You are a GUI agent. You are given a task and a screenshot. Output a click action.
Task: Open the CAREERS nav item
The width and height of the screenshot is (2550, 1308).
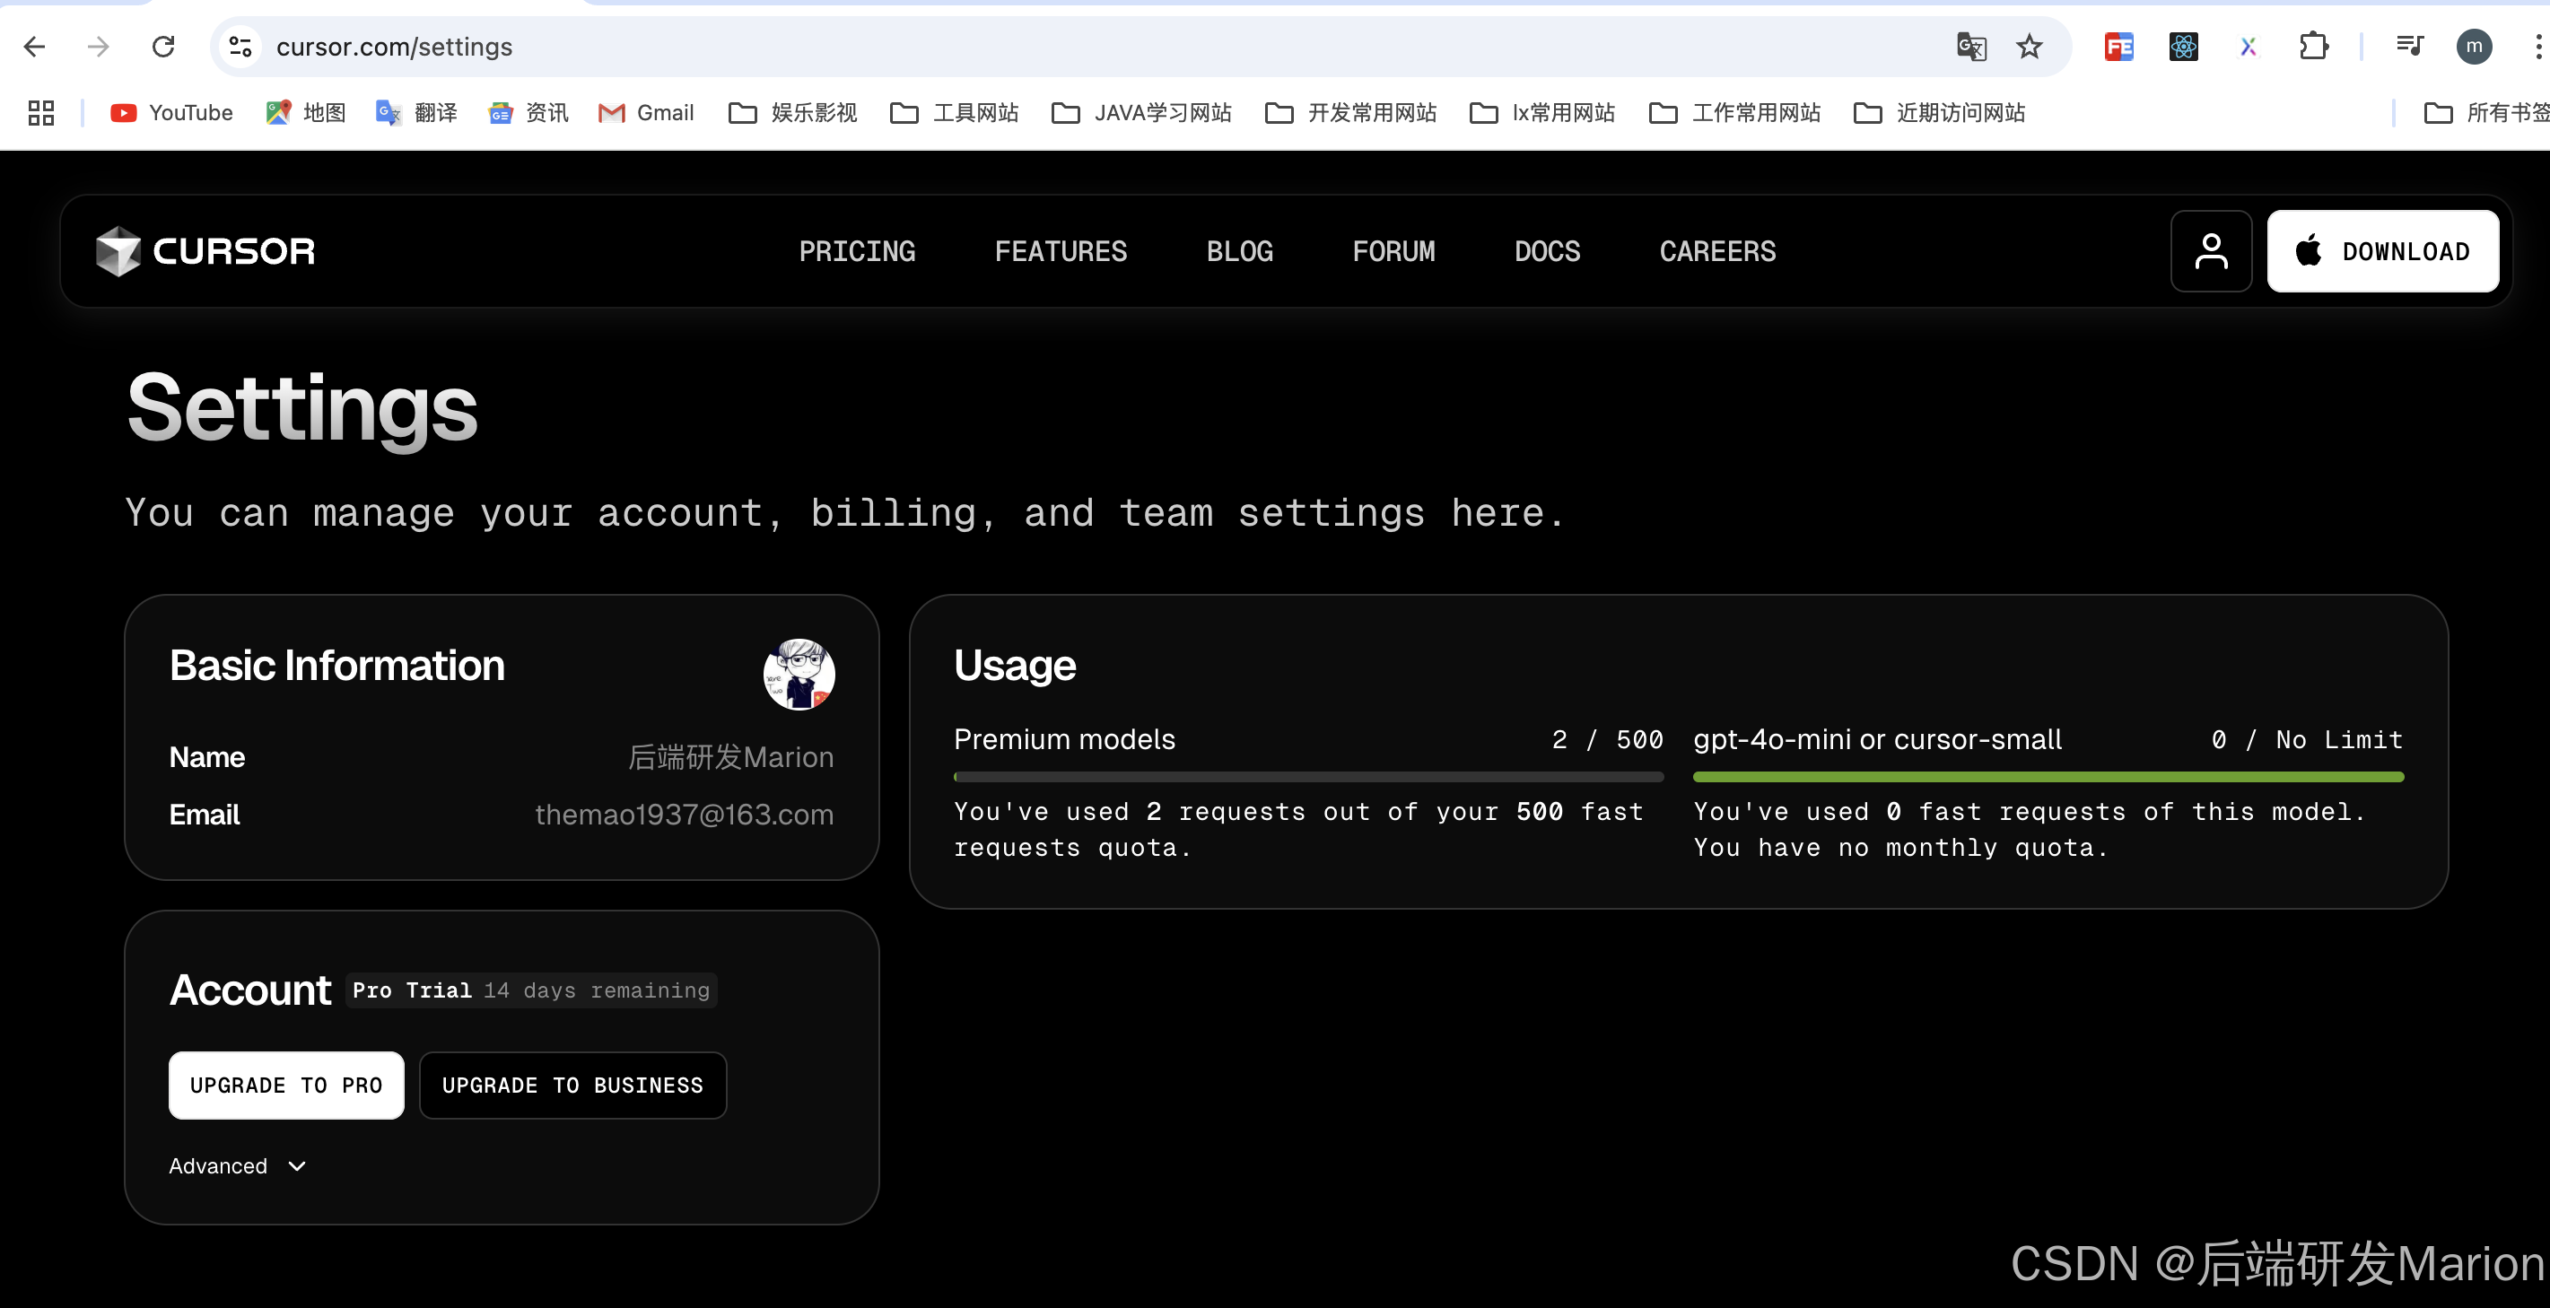(1717, 251)
